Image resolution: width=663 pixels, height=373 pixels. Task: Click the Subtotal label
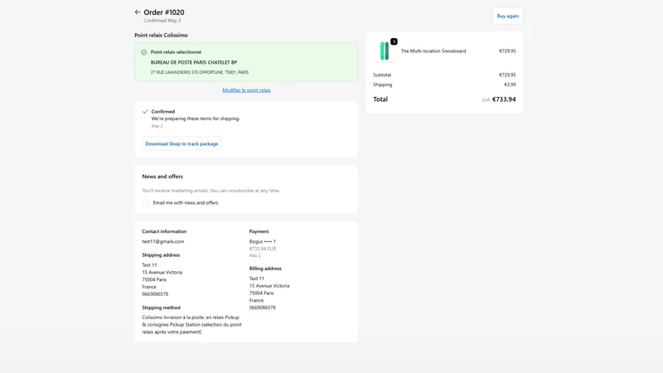tap(382, 75)
